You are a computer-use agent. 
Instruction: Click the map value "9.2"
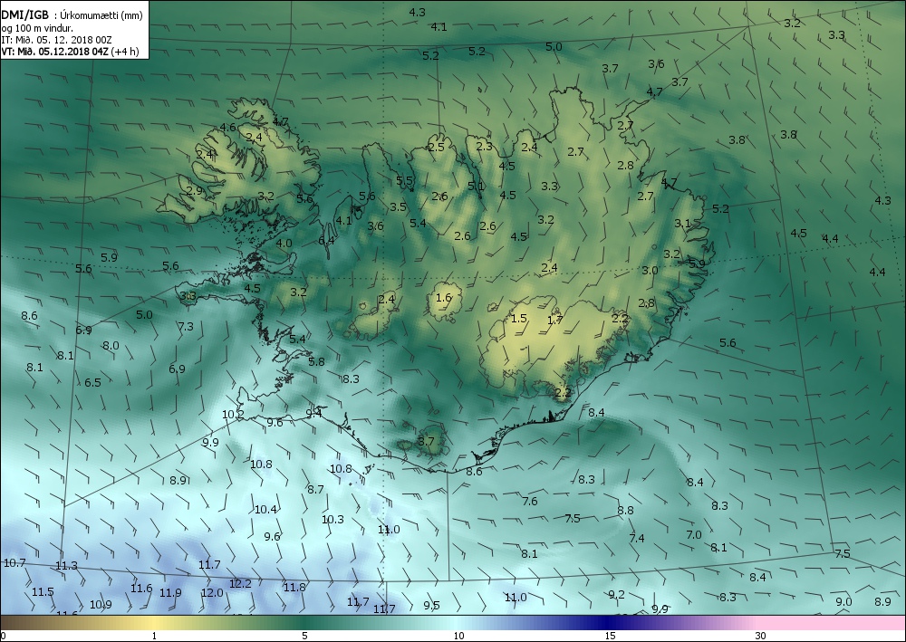point(616,595)
